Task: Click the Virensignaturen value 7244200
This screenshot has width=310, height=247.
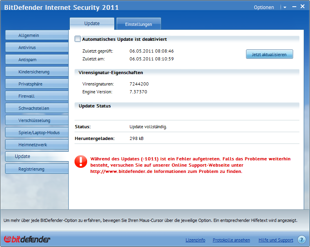Action: [x=139, y=84]
